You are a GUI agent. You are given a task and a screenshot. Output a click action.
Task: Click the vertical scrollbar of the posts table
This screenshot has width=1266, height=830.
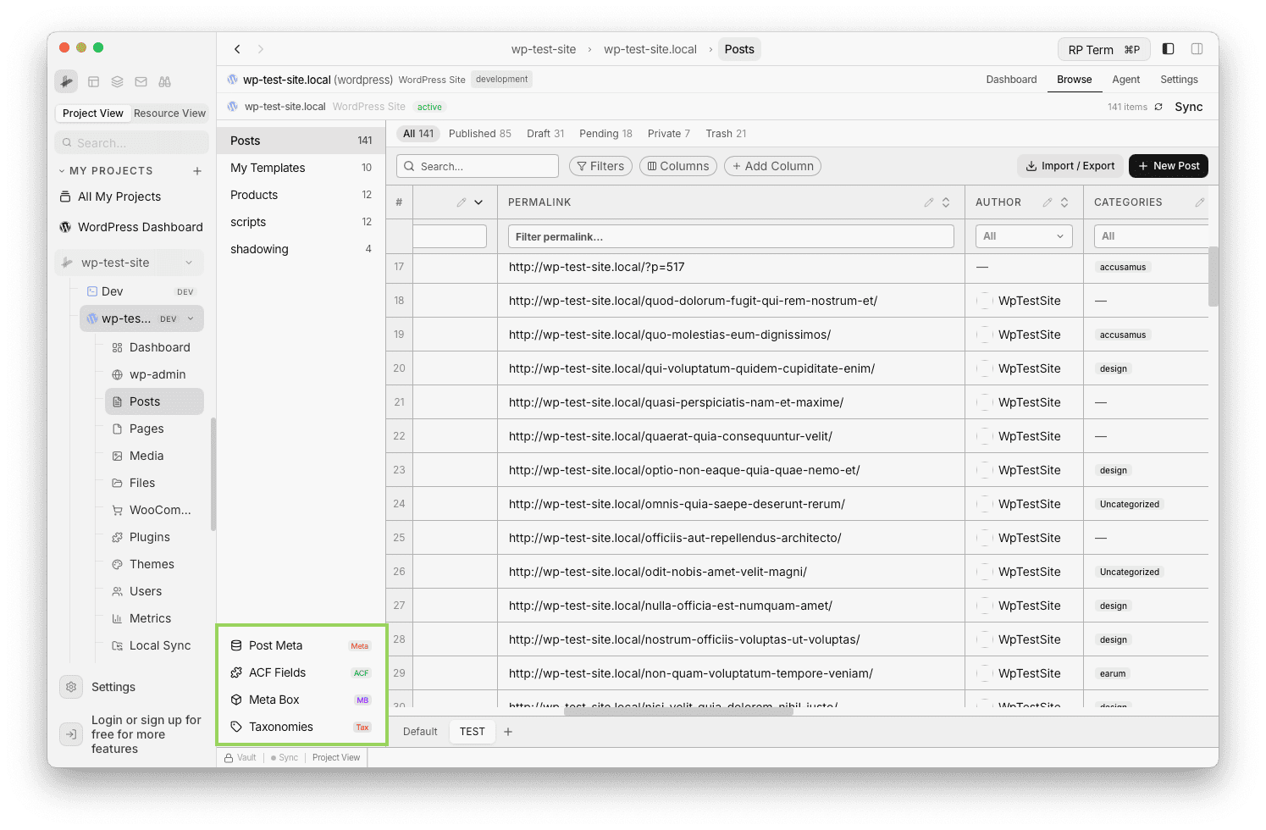tap(1213, 276)
